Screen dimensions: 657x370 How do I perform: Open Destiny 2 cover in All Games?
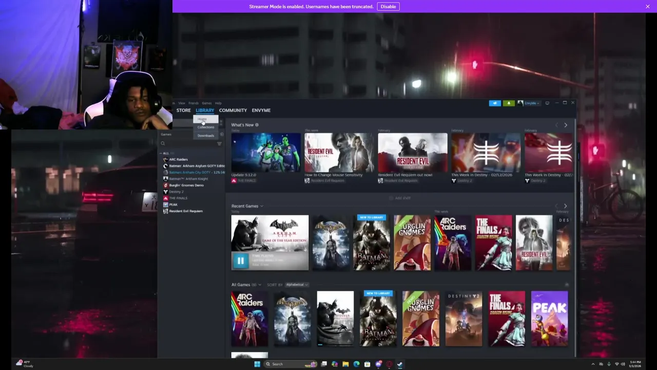463,319
